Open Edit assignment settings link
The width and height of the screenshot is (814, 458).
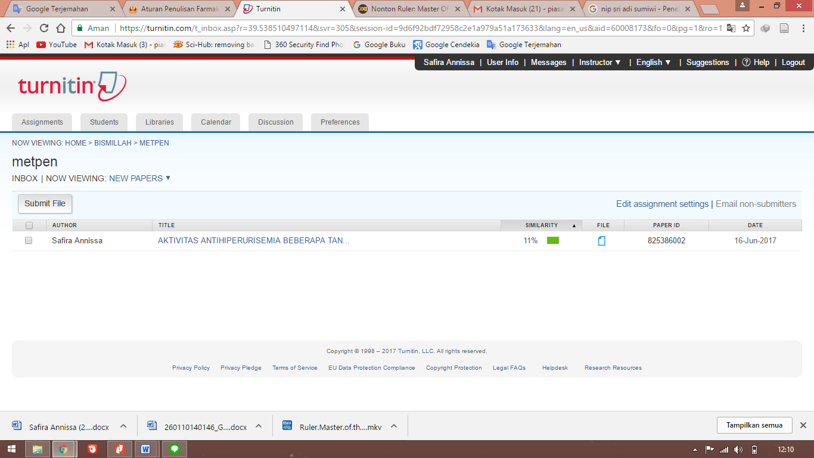tap(662, 204)
